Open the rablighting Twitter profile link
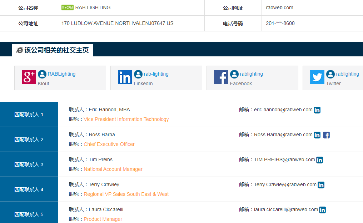The image size is (363, 223). (347, 74)
